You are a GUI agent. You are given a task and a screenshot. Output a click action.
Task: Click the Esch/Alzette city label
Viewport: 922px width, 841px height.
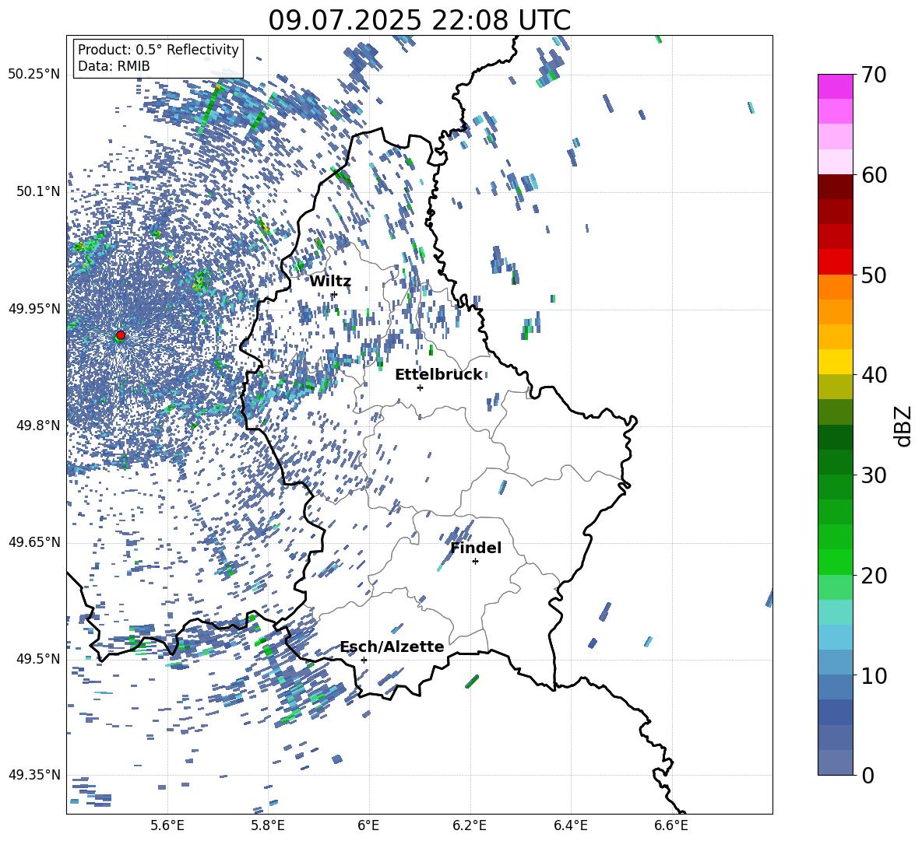392,647
